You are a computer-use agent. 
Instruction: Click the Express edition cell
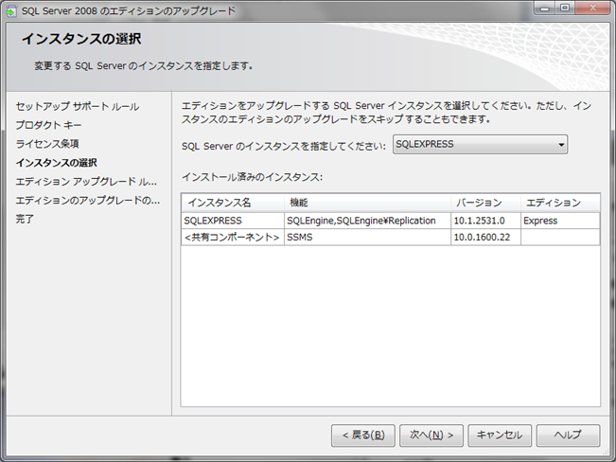(560, 221)
